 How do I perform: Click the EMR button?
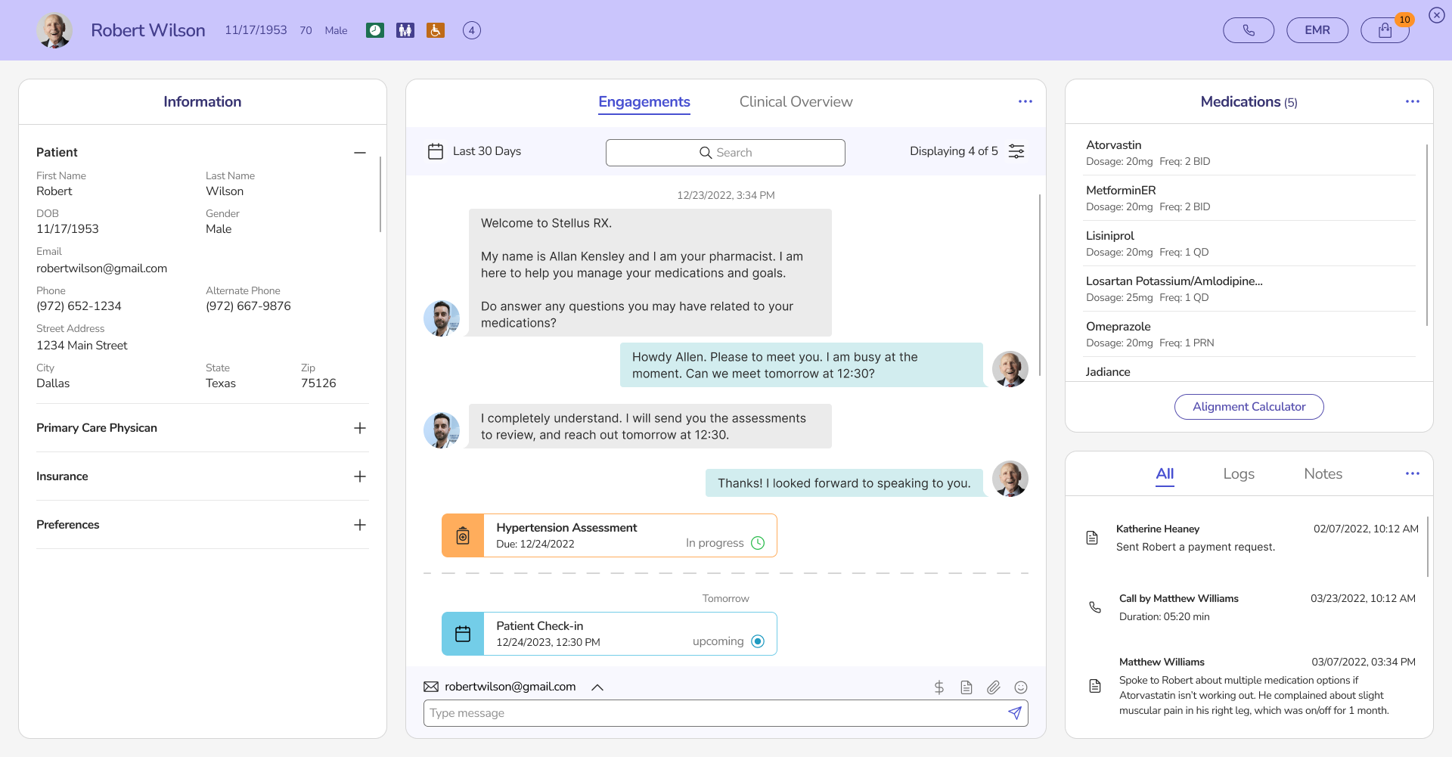1317,30
